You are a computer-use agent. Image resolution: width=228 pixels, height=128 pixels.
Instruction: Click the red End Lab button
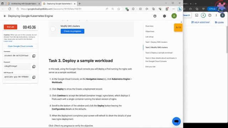10,27
